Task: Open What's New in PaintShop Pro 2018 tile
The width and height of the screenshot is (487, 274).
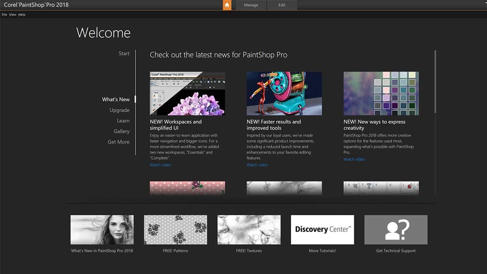Action: [102, 230]
